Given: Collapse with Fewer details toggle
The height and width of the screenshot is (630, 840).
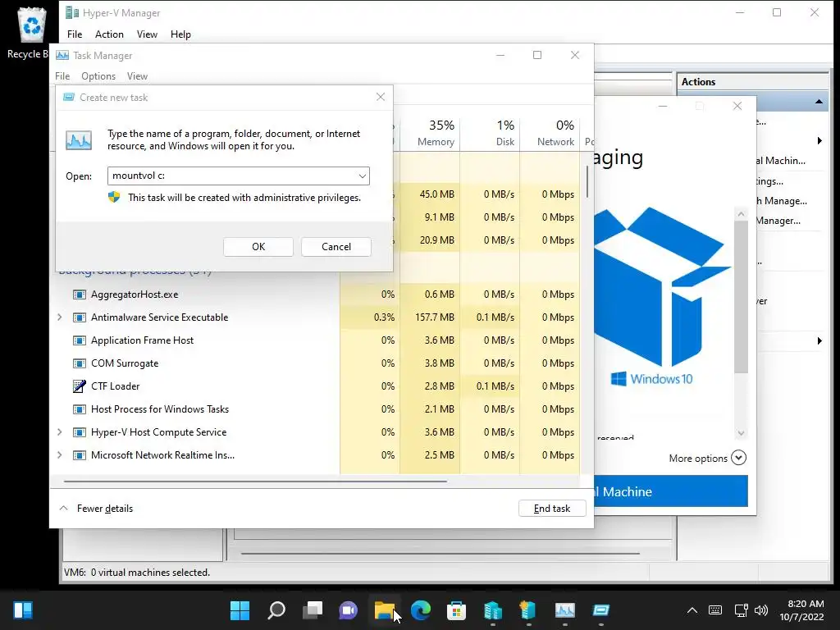Looking at the screenshot, I should click(96, 509).
